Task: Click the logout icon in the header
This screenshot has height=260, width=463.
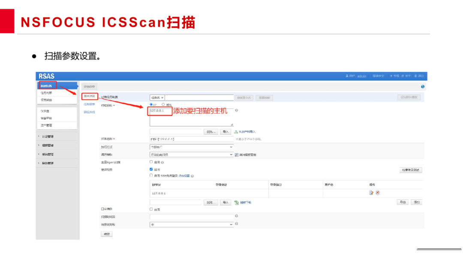Action: [415, 76]
